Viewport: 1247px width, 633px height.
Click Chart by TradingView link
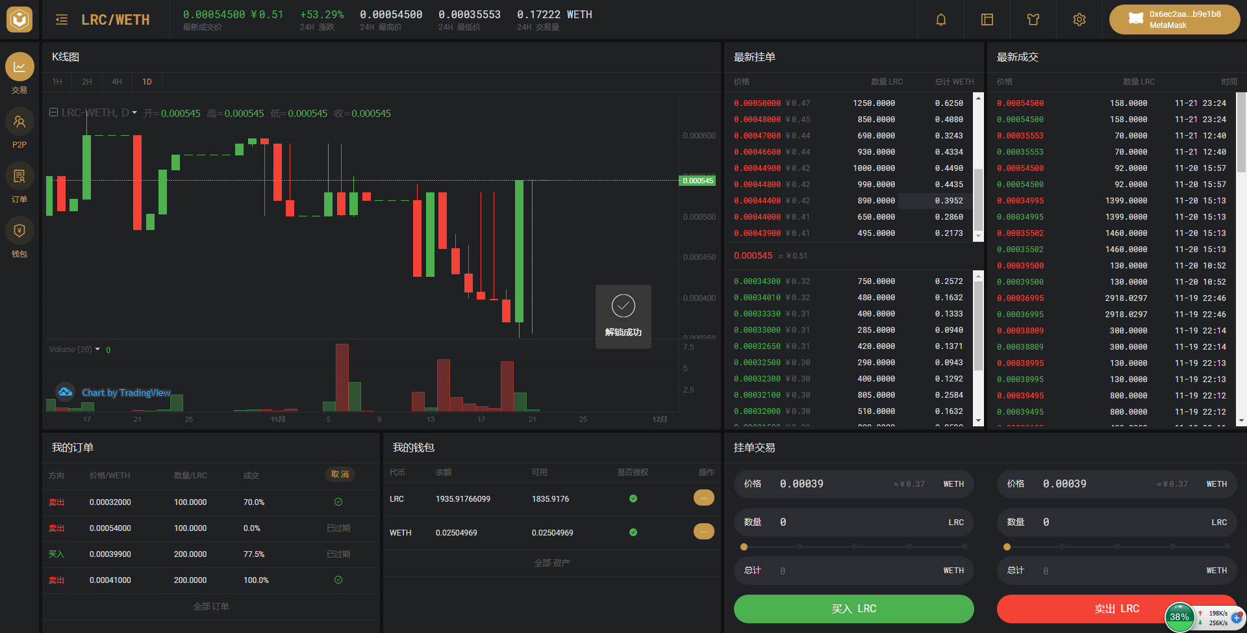pos(126,393)
